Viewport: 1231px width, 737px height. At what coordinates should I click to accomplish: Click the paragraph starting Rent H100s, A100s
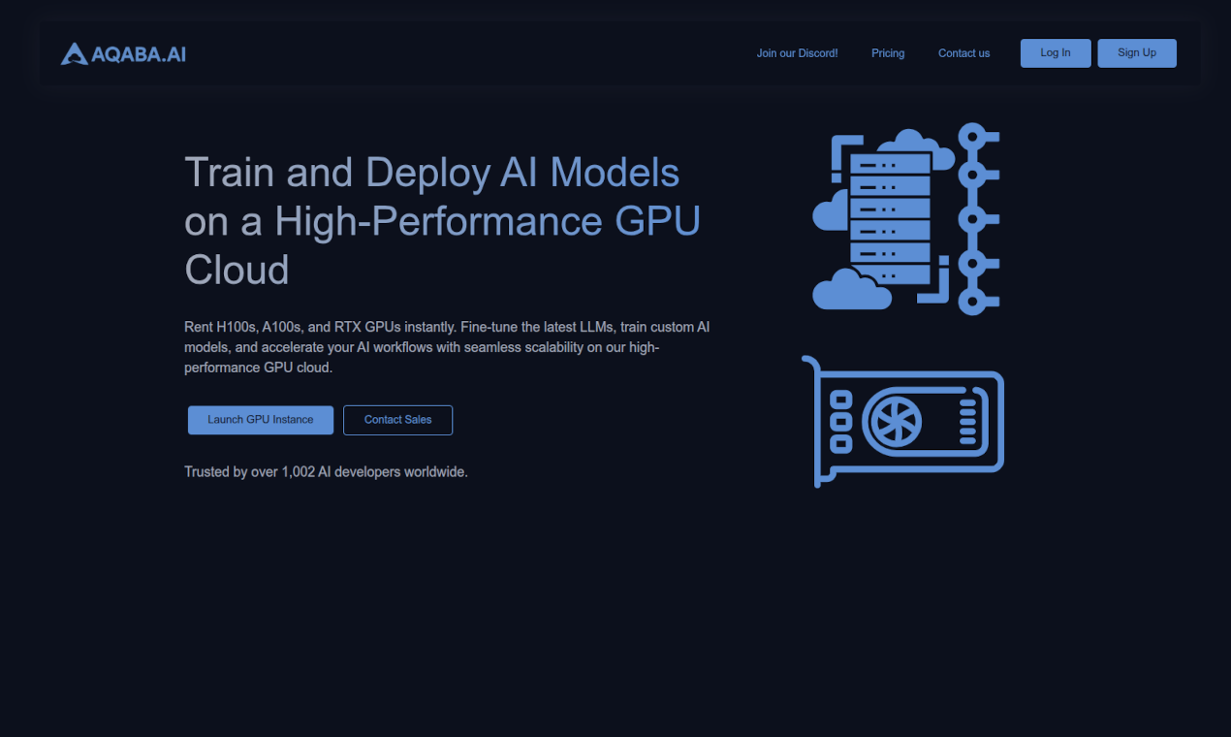click(448, 347)
